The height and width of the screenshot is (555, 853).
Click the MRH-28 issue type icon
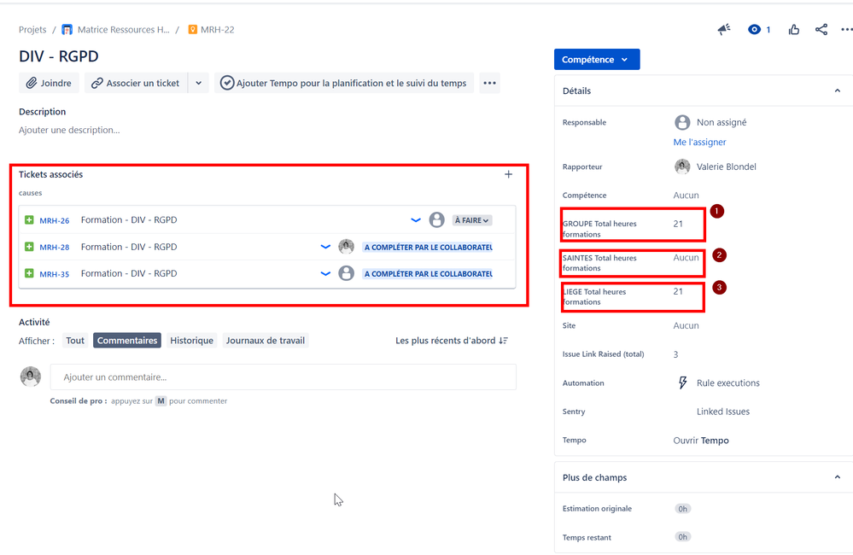(x=29, y=247)
